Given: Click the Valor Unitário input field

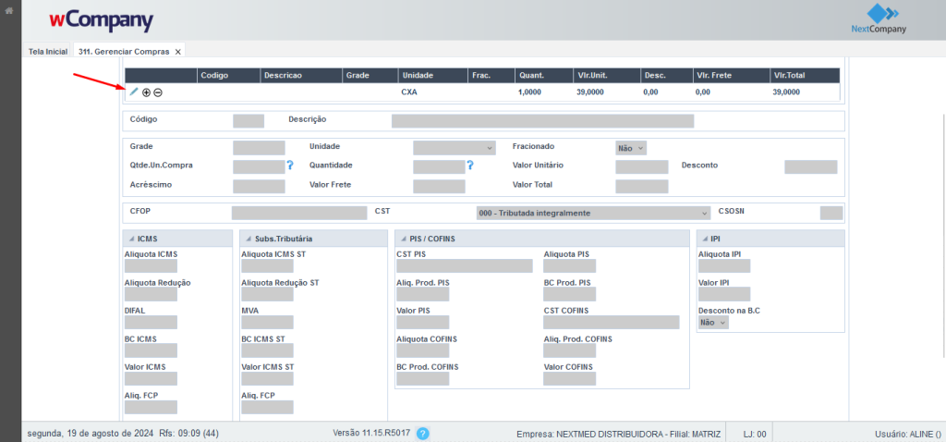Looking at the screenshot, I should click(x=642, y=166).
